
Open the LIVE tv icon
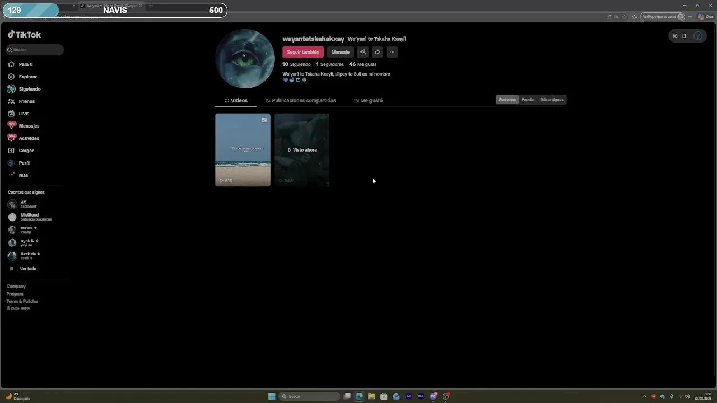[x=11, y=114]
